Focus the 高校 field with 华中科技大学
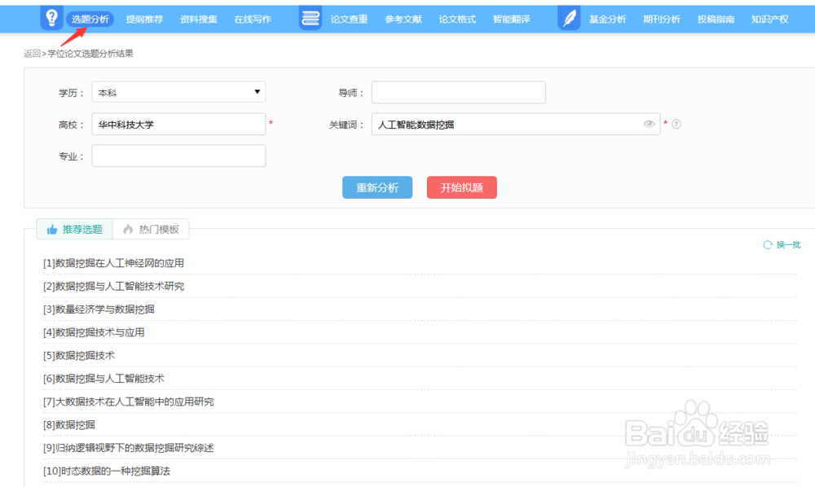This screenshot has width=815, height=487. pos(178,124)
